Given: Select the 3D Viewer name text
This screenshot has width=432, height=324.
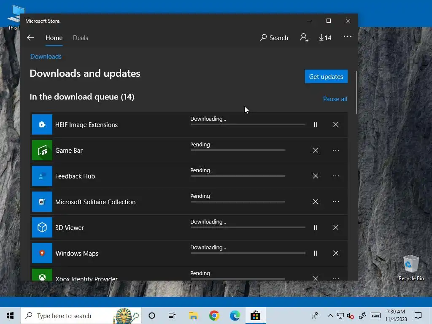Looking at the screenshot, I should (x=70, y=228).
